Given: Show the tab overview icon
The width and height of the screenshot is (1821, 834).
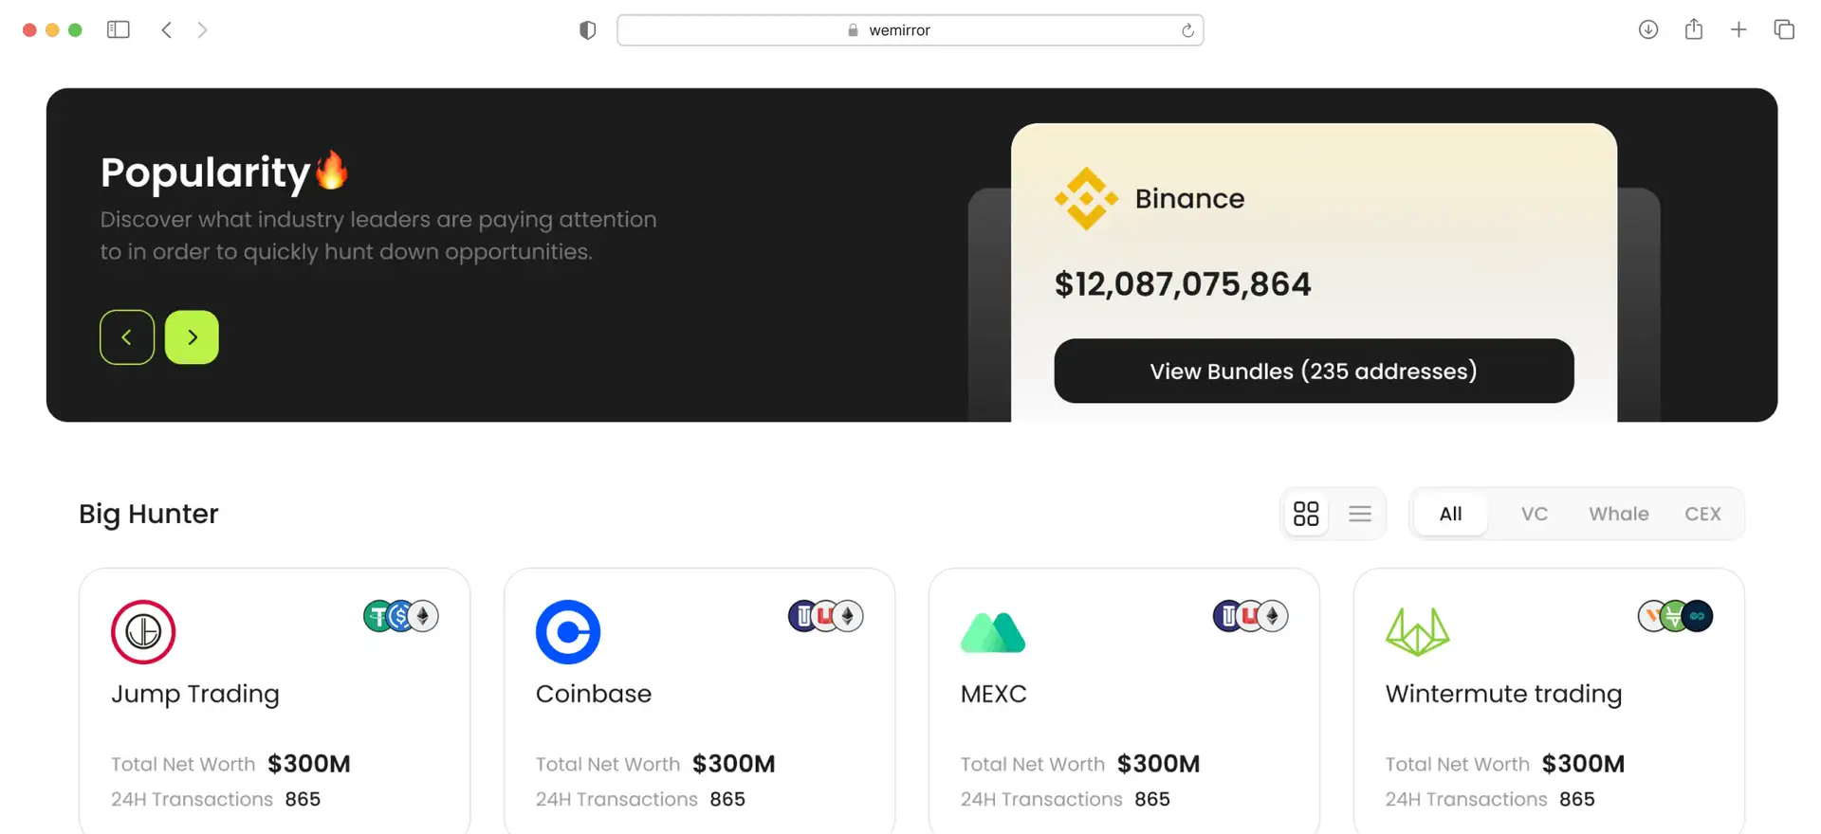Looking at the screenshot, I should pos(1784,30).
